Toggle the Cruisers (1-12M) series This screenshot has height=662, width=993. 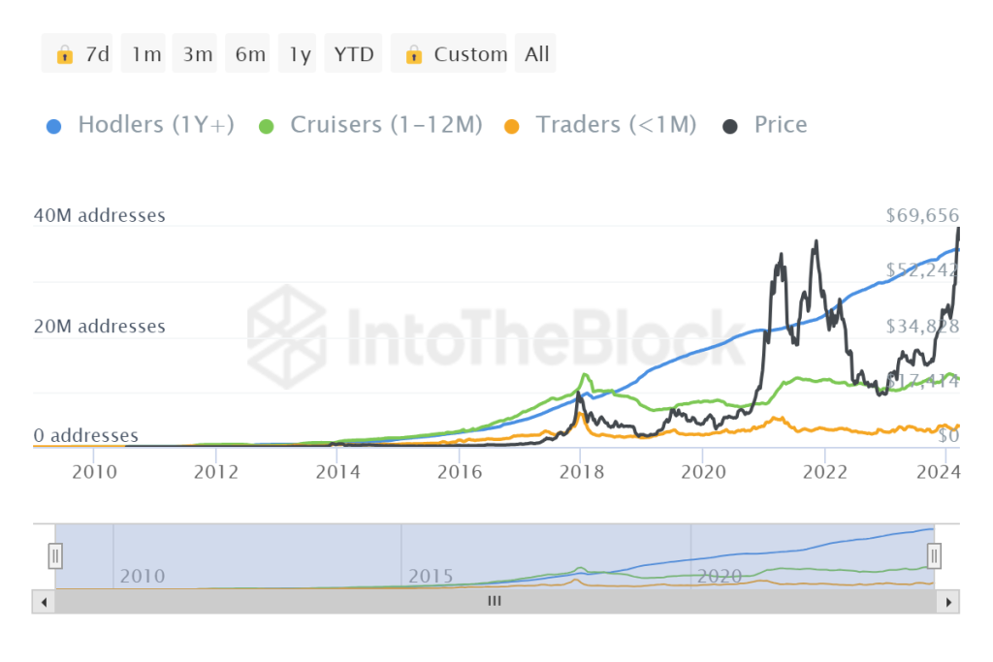[x=386, y=125]
